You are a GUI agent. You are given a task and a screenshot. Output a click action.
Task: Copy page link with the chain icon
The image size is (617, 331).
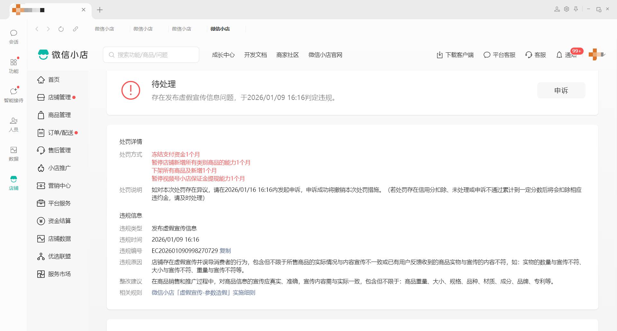pos(76,29)
